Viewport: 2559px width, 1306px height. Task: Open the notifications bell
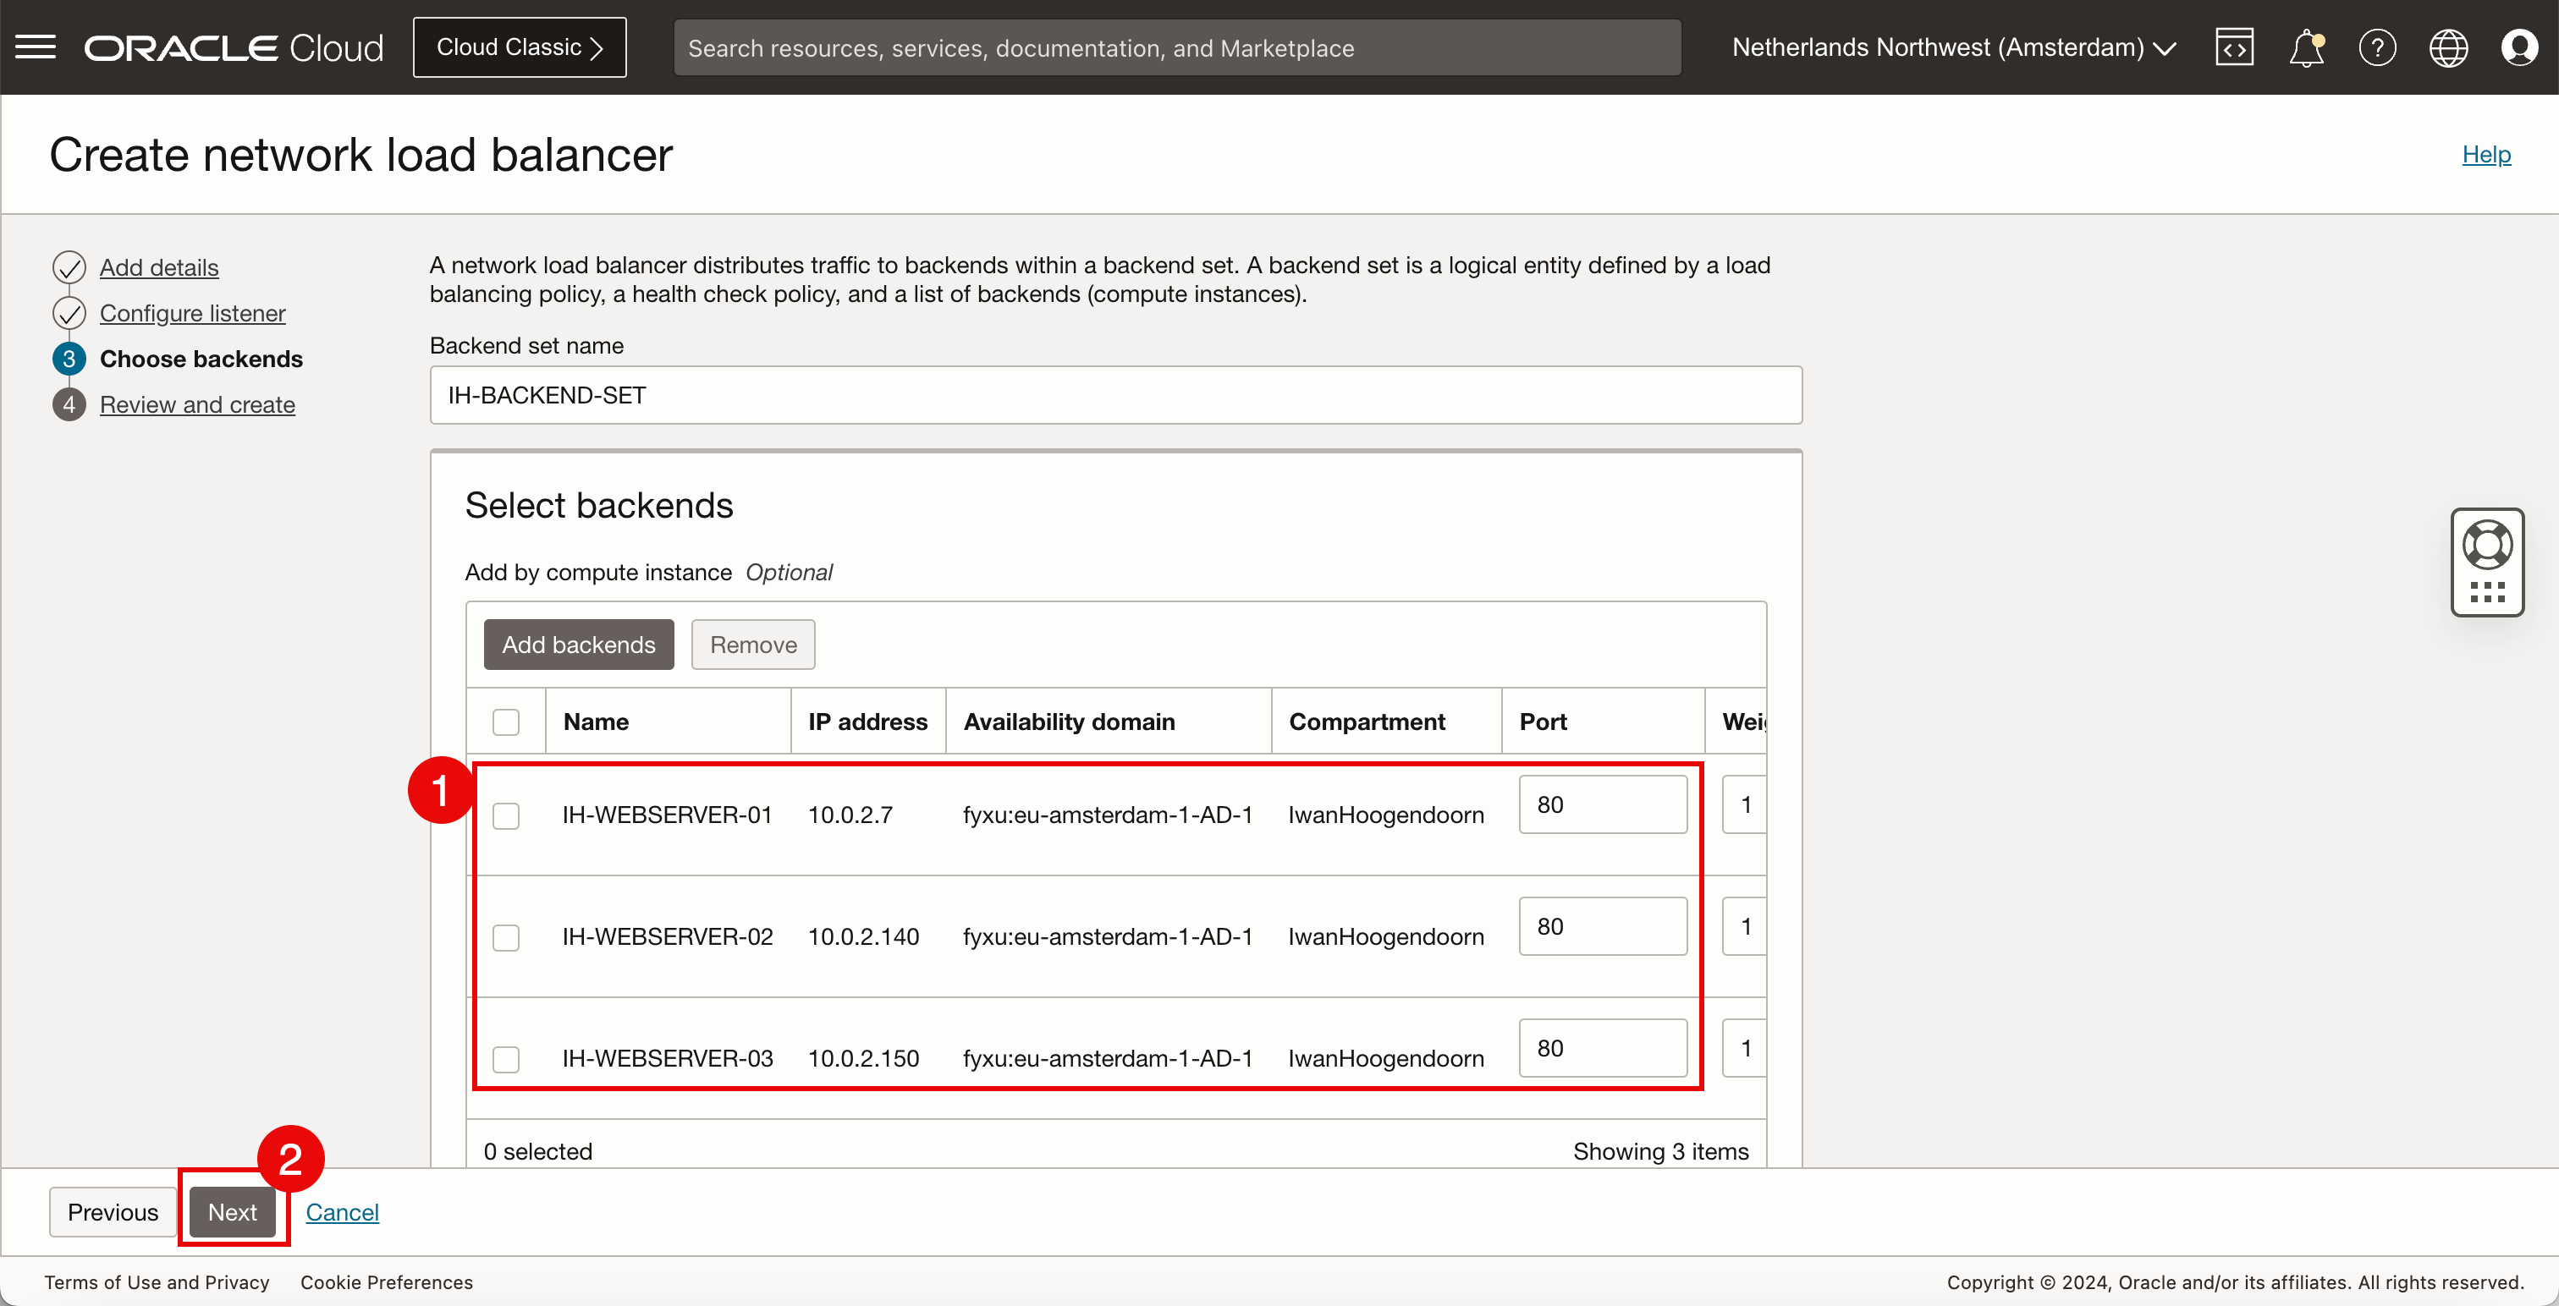tap(2306, 47)
